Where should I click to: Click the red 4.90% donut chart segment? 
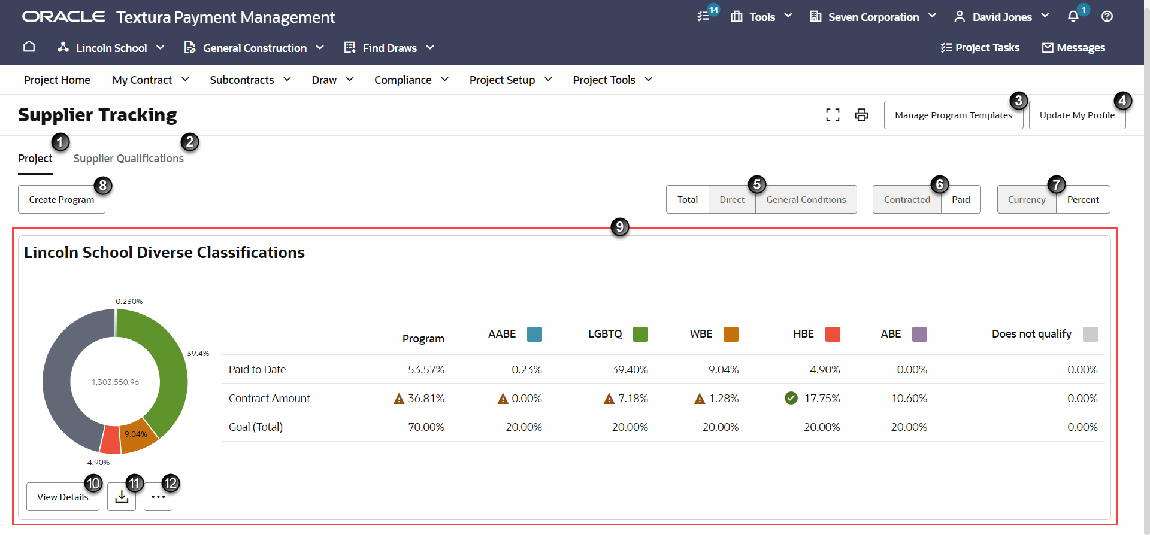tap(110, 440)
